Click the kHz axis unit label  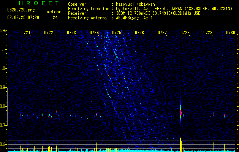[x=3, y=31]
